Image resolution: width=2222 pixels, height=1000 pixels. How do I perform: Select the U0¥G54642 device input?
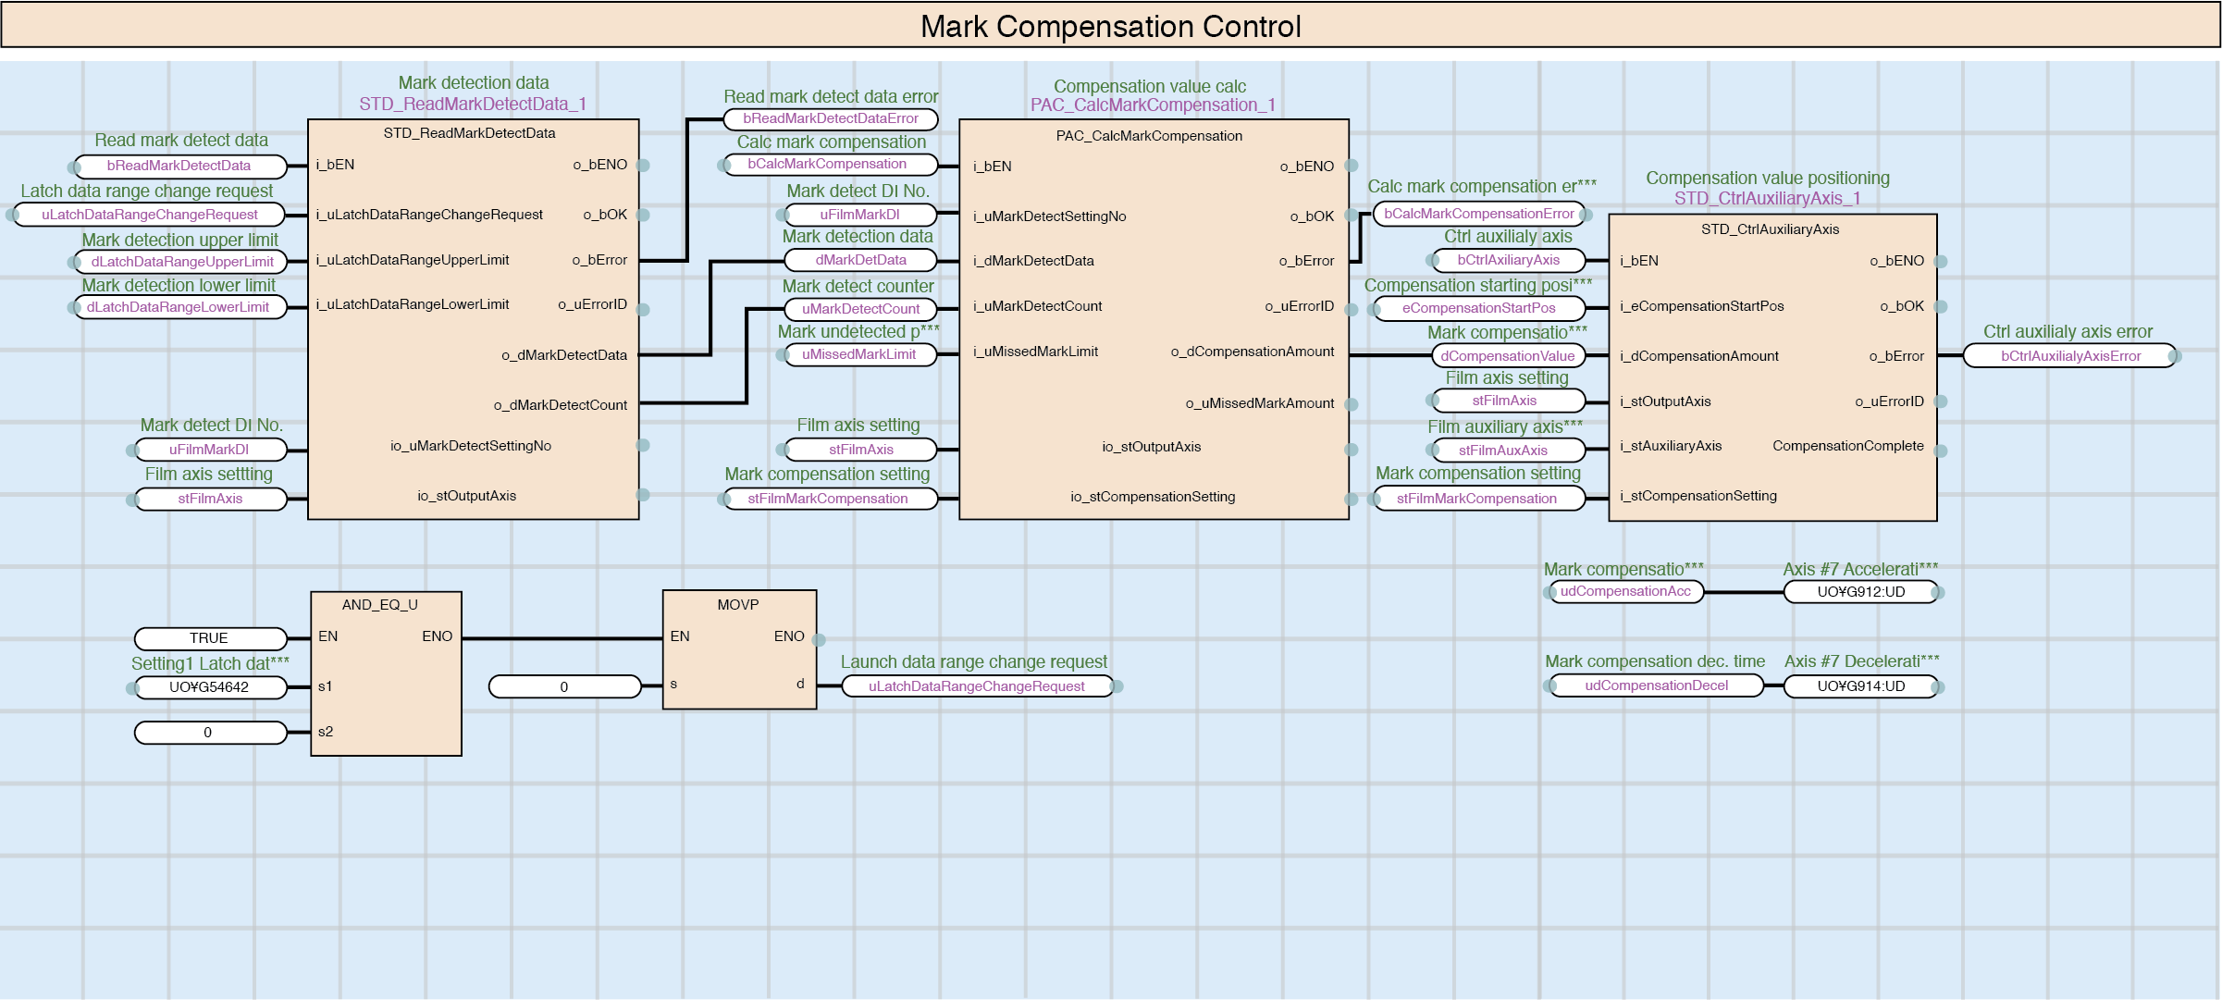click(210, 687)
